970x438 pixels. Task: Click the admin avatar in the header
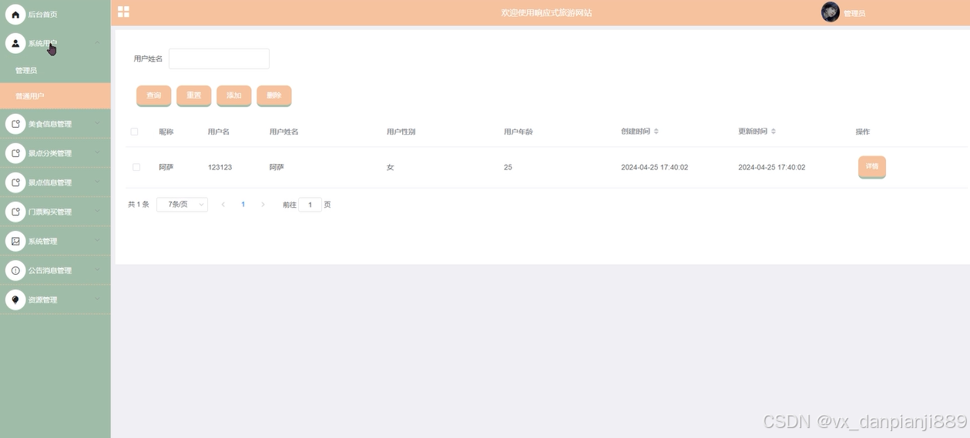830,12
